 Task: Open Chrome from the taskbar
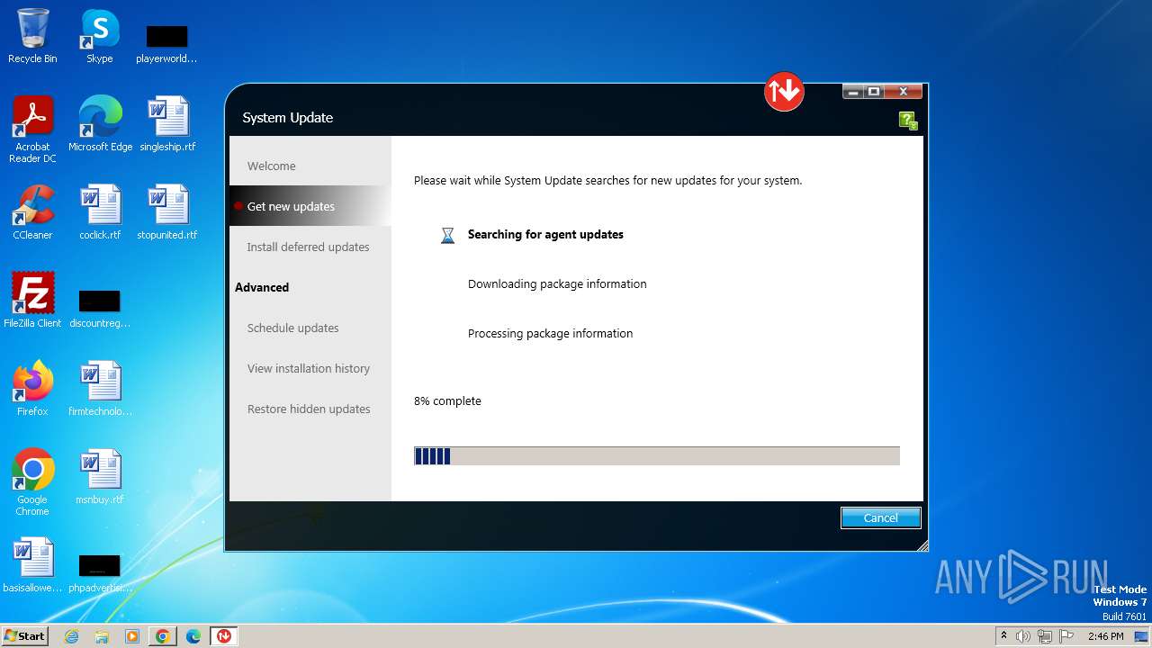(163, 636)
